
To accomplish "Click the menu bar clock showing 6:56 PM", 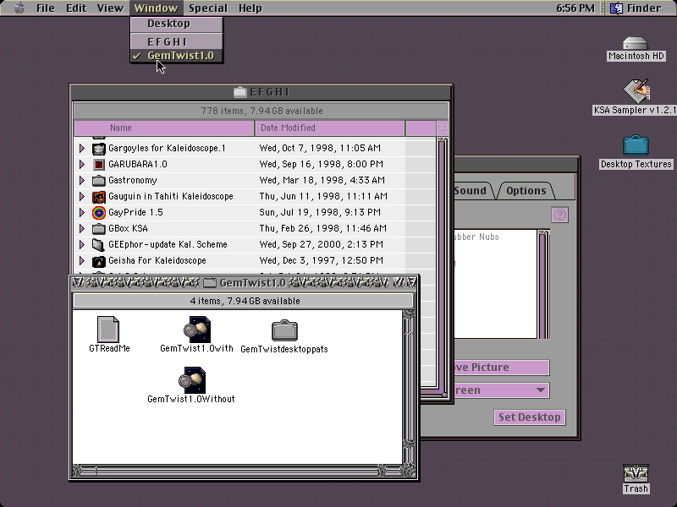I will (x=575, y=8).
